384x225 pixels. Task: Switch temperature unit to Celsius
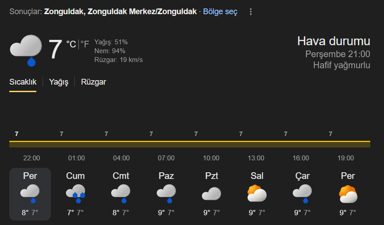coord(71,44)
